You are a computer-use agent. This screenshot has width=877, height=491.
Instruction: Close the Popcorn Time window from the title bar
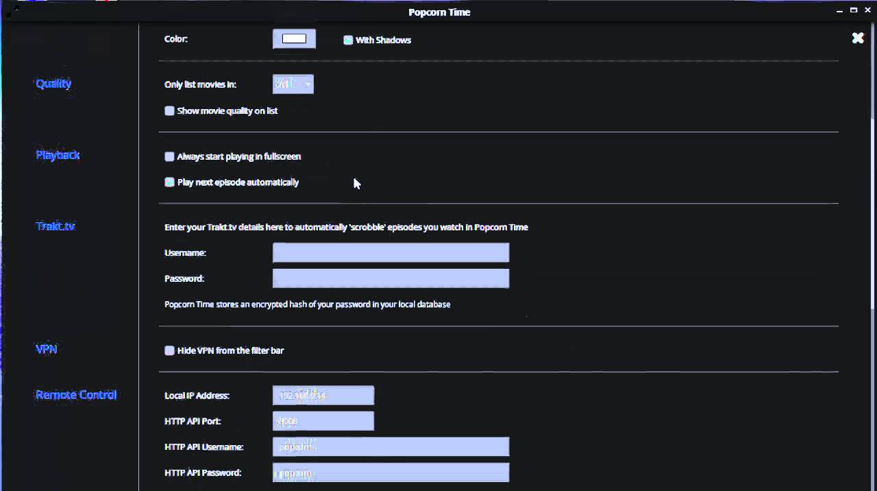tap(868, 10)
